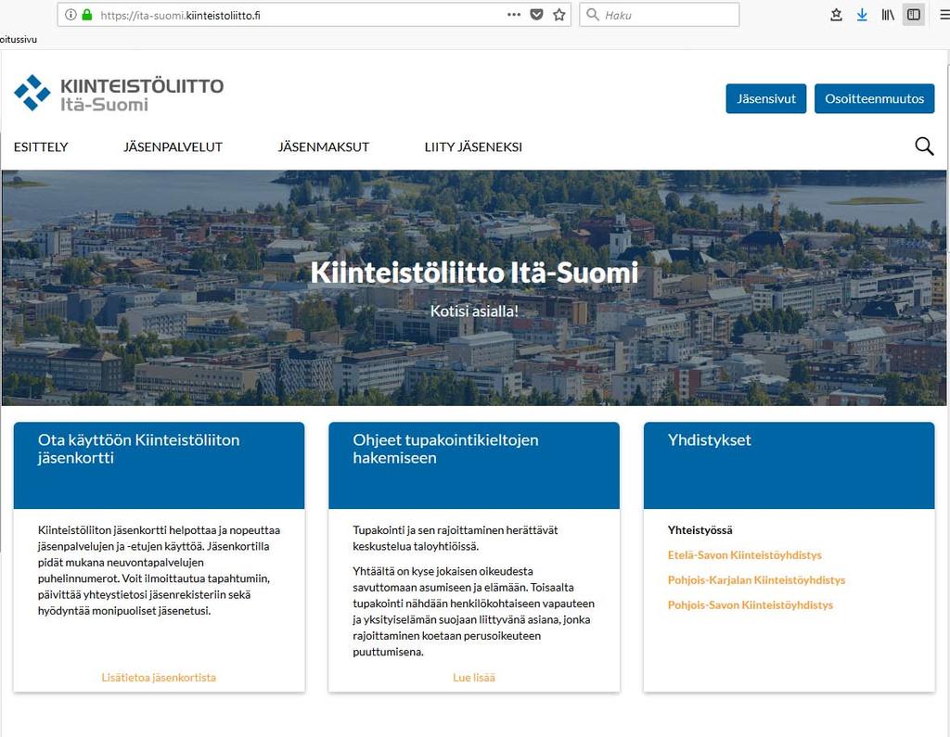Open the Jäsenmaksut menu item
The width and height of the screenshot is (950, 737).
[x=324, y=146]
